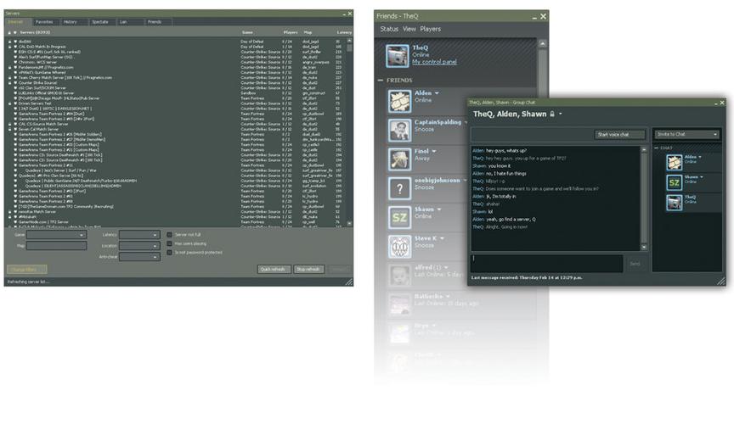The height and width of the screenshot is (424, 734).
Task: Click the Start voice chat button
Action: [620, 135]
